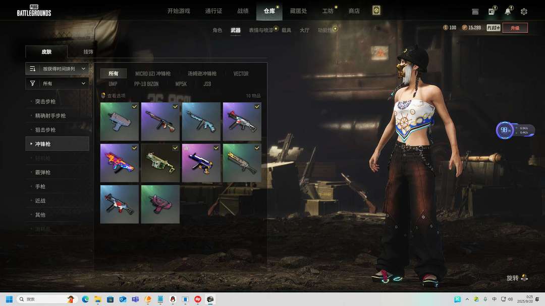Switch to 皮肤 tab

(x=46, y=52)
